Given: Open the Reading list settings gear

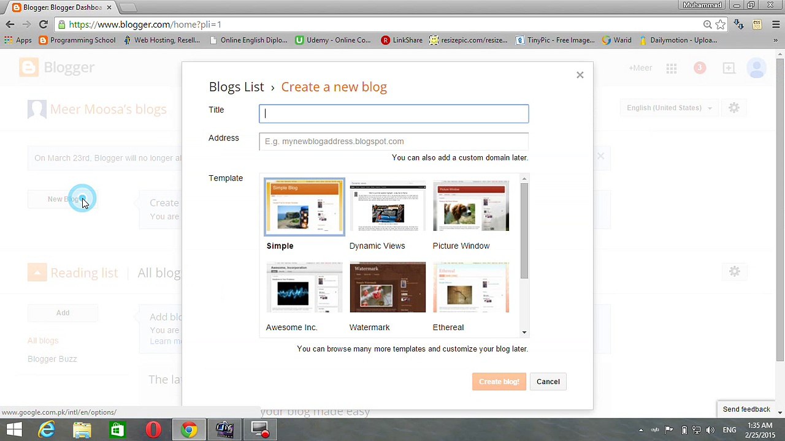Looking at the screenshot, I should point(735,271).
